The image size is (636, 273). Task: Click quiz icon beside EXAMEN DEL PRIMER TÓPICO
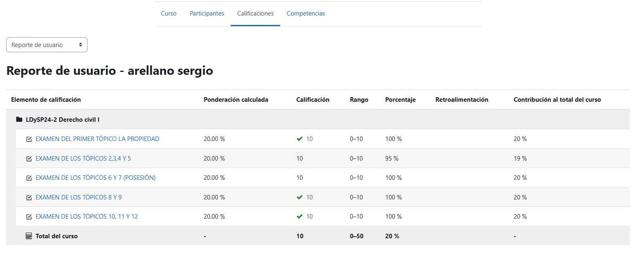click(29, 139)
